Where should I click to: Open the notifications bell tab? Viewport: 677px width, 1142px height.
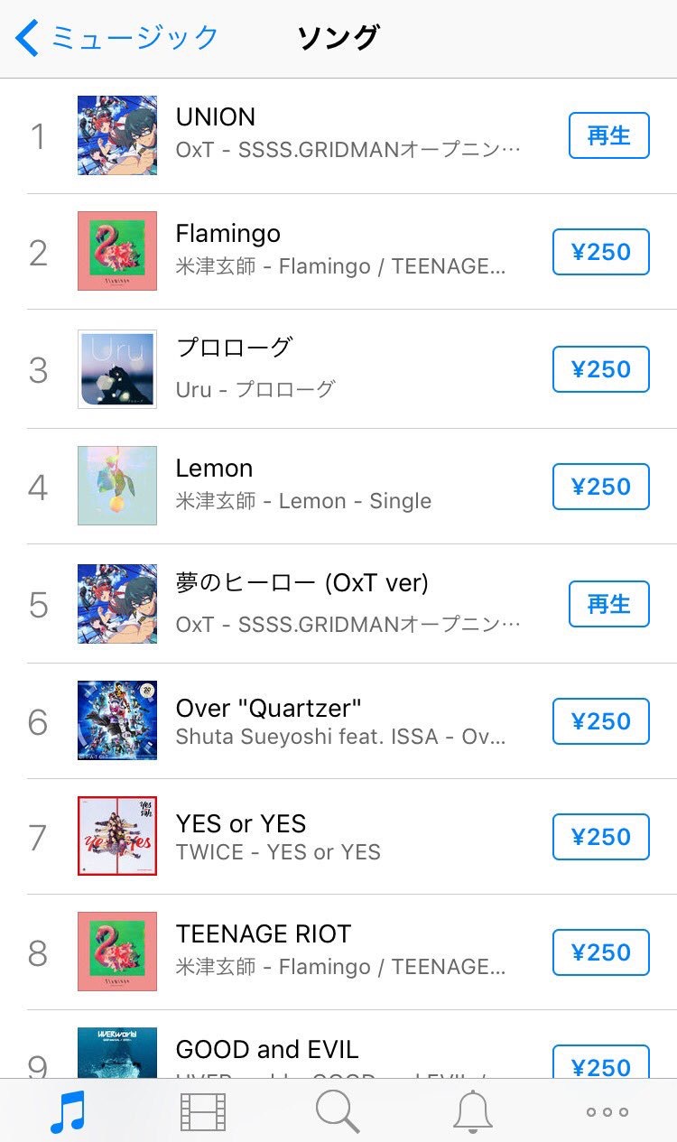point(473,1111)
